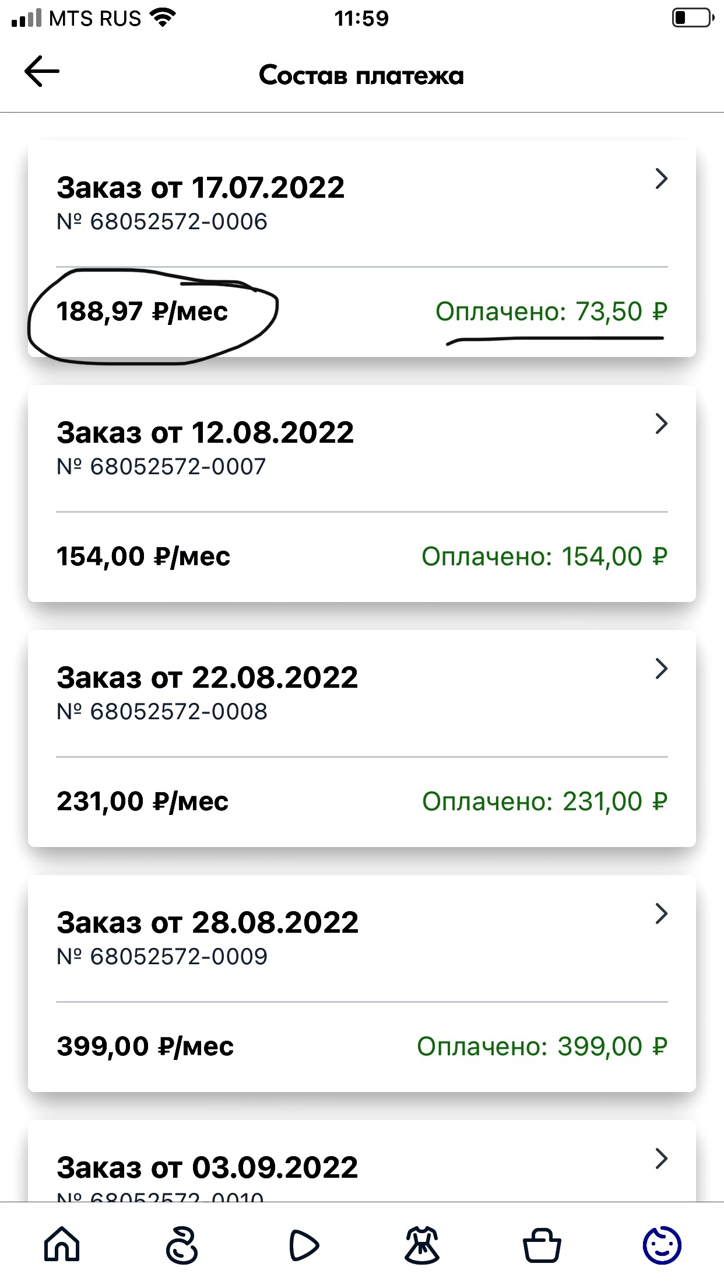Tap the battery indicator icon
This screenshot has height=1288, width=724.
[x=693, y=18]
